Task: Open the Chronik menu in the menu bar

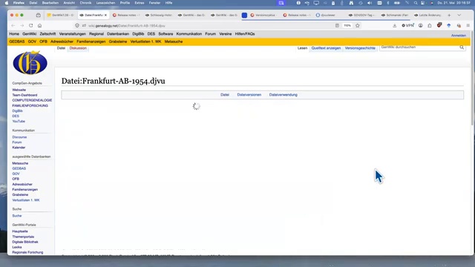Action: pos(85,3)
